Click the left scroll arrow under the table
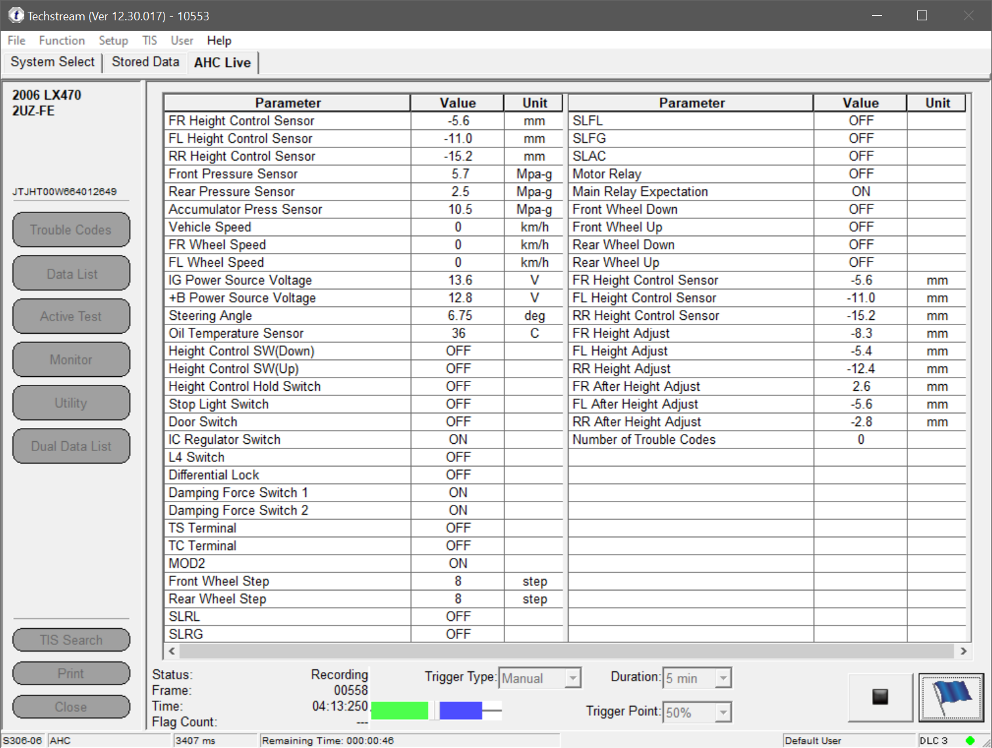This screenshot has width=992, height=748. pos(172,651)
